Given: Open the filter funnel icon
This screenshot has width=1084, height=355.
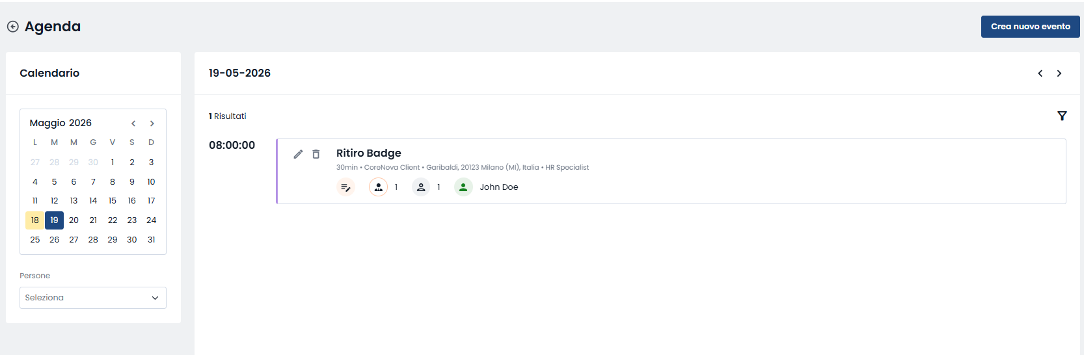Looking at the screenshot, I should (x=1062, y=116).
